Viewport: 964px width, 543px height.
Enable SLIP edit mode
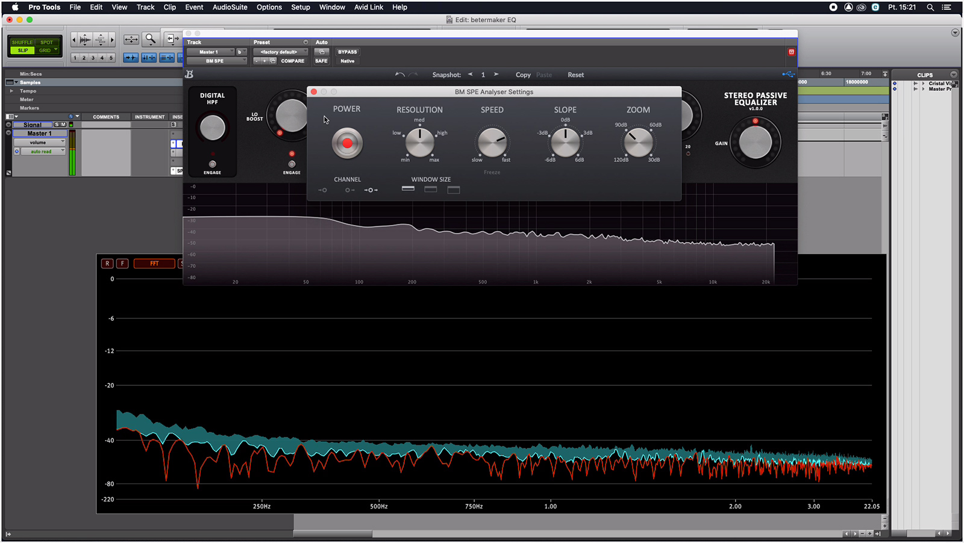click(x=22, y=51)
